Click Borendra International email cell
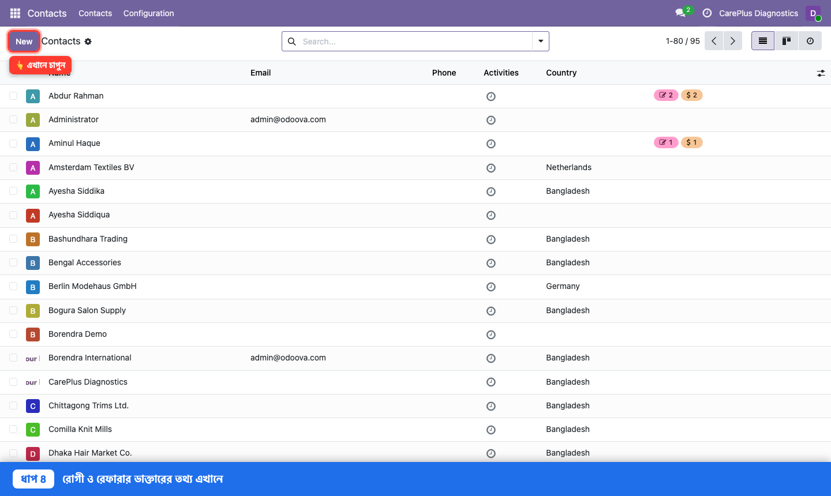831x496 pixels. tap(288, 358)
